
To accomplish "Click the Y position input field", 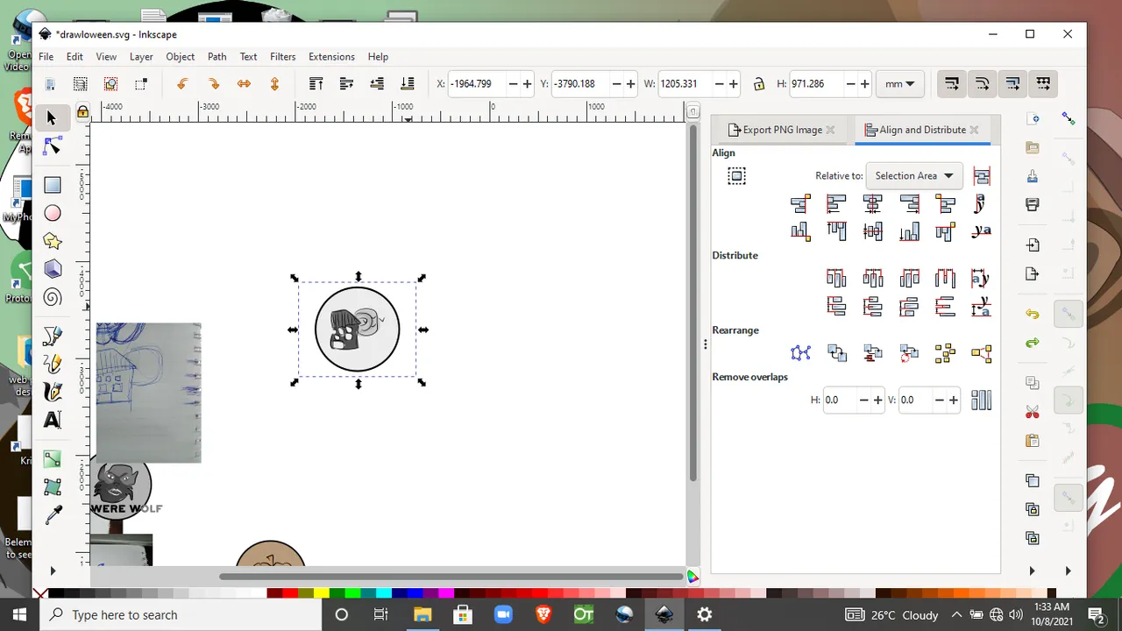I will (x=579, y=84).
